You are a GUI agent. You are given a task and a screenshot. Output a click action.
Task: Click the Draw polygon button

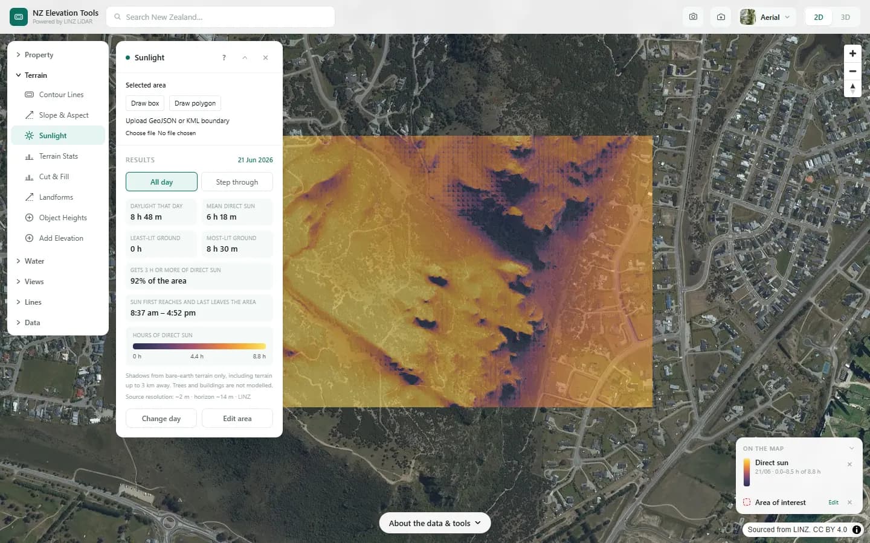point(195,103)
